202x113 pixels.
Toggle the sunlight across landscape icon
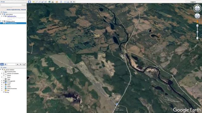point(53,2)
